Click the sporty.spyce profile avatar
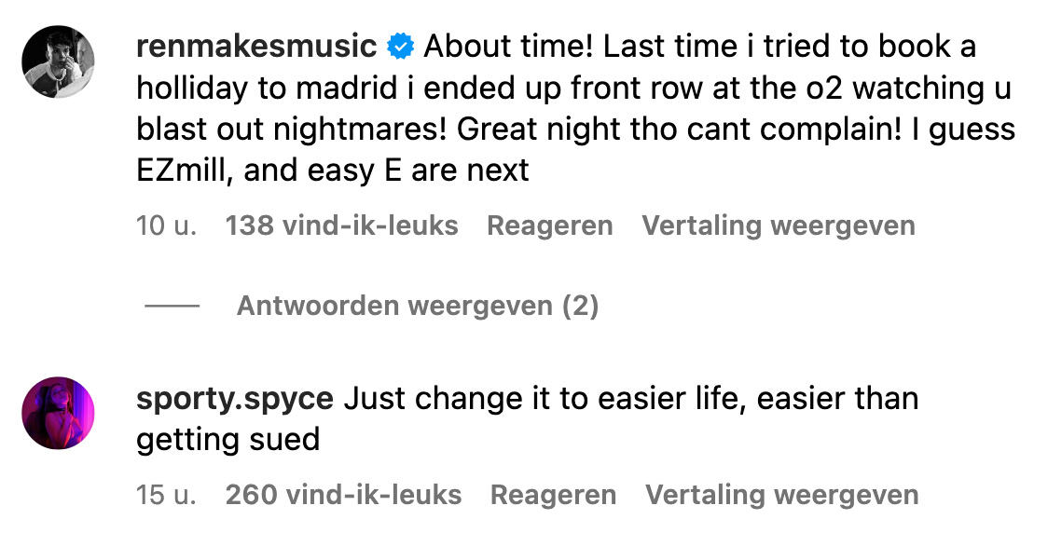Screen dimensions: 1048x533 [x=58, y=413]
